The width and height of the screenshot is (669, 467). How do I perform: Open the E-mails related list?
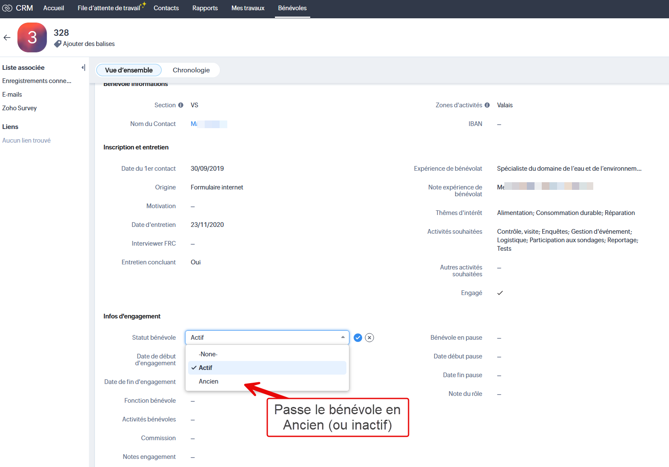coord(12,95)
